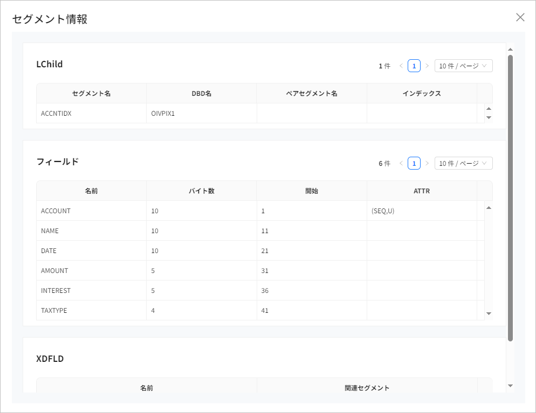Click the dialog scrollbar down arrow
536x413 pixels.
click(510, 386)
